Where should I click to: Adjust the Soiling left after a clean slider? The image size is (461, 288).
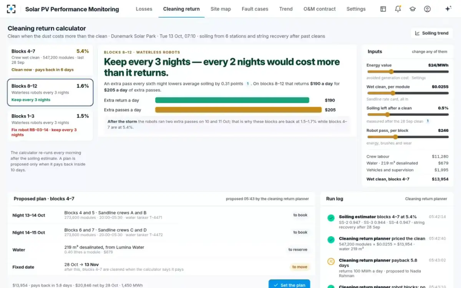[408, 114]
